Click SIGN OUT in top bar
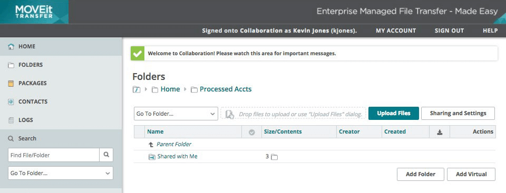506x193 pixels. point(449,31)
